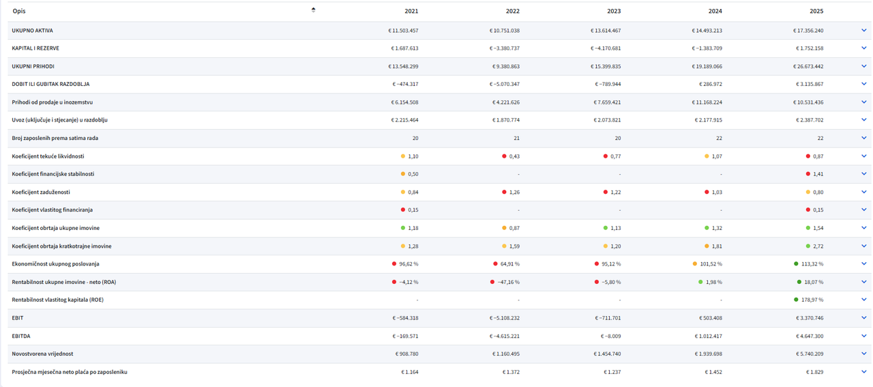
Task: Expand the ROA row chevron
Action: [x=863, y=281]
